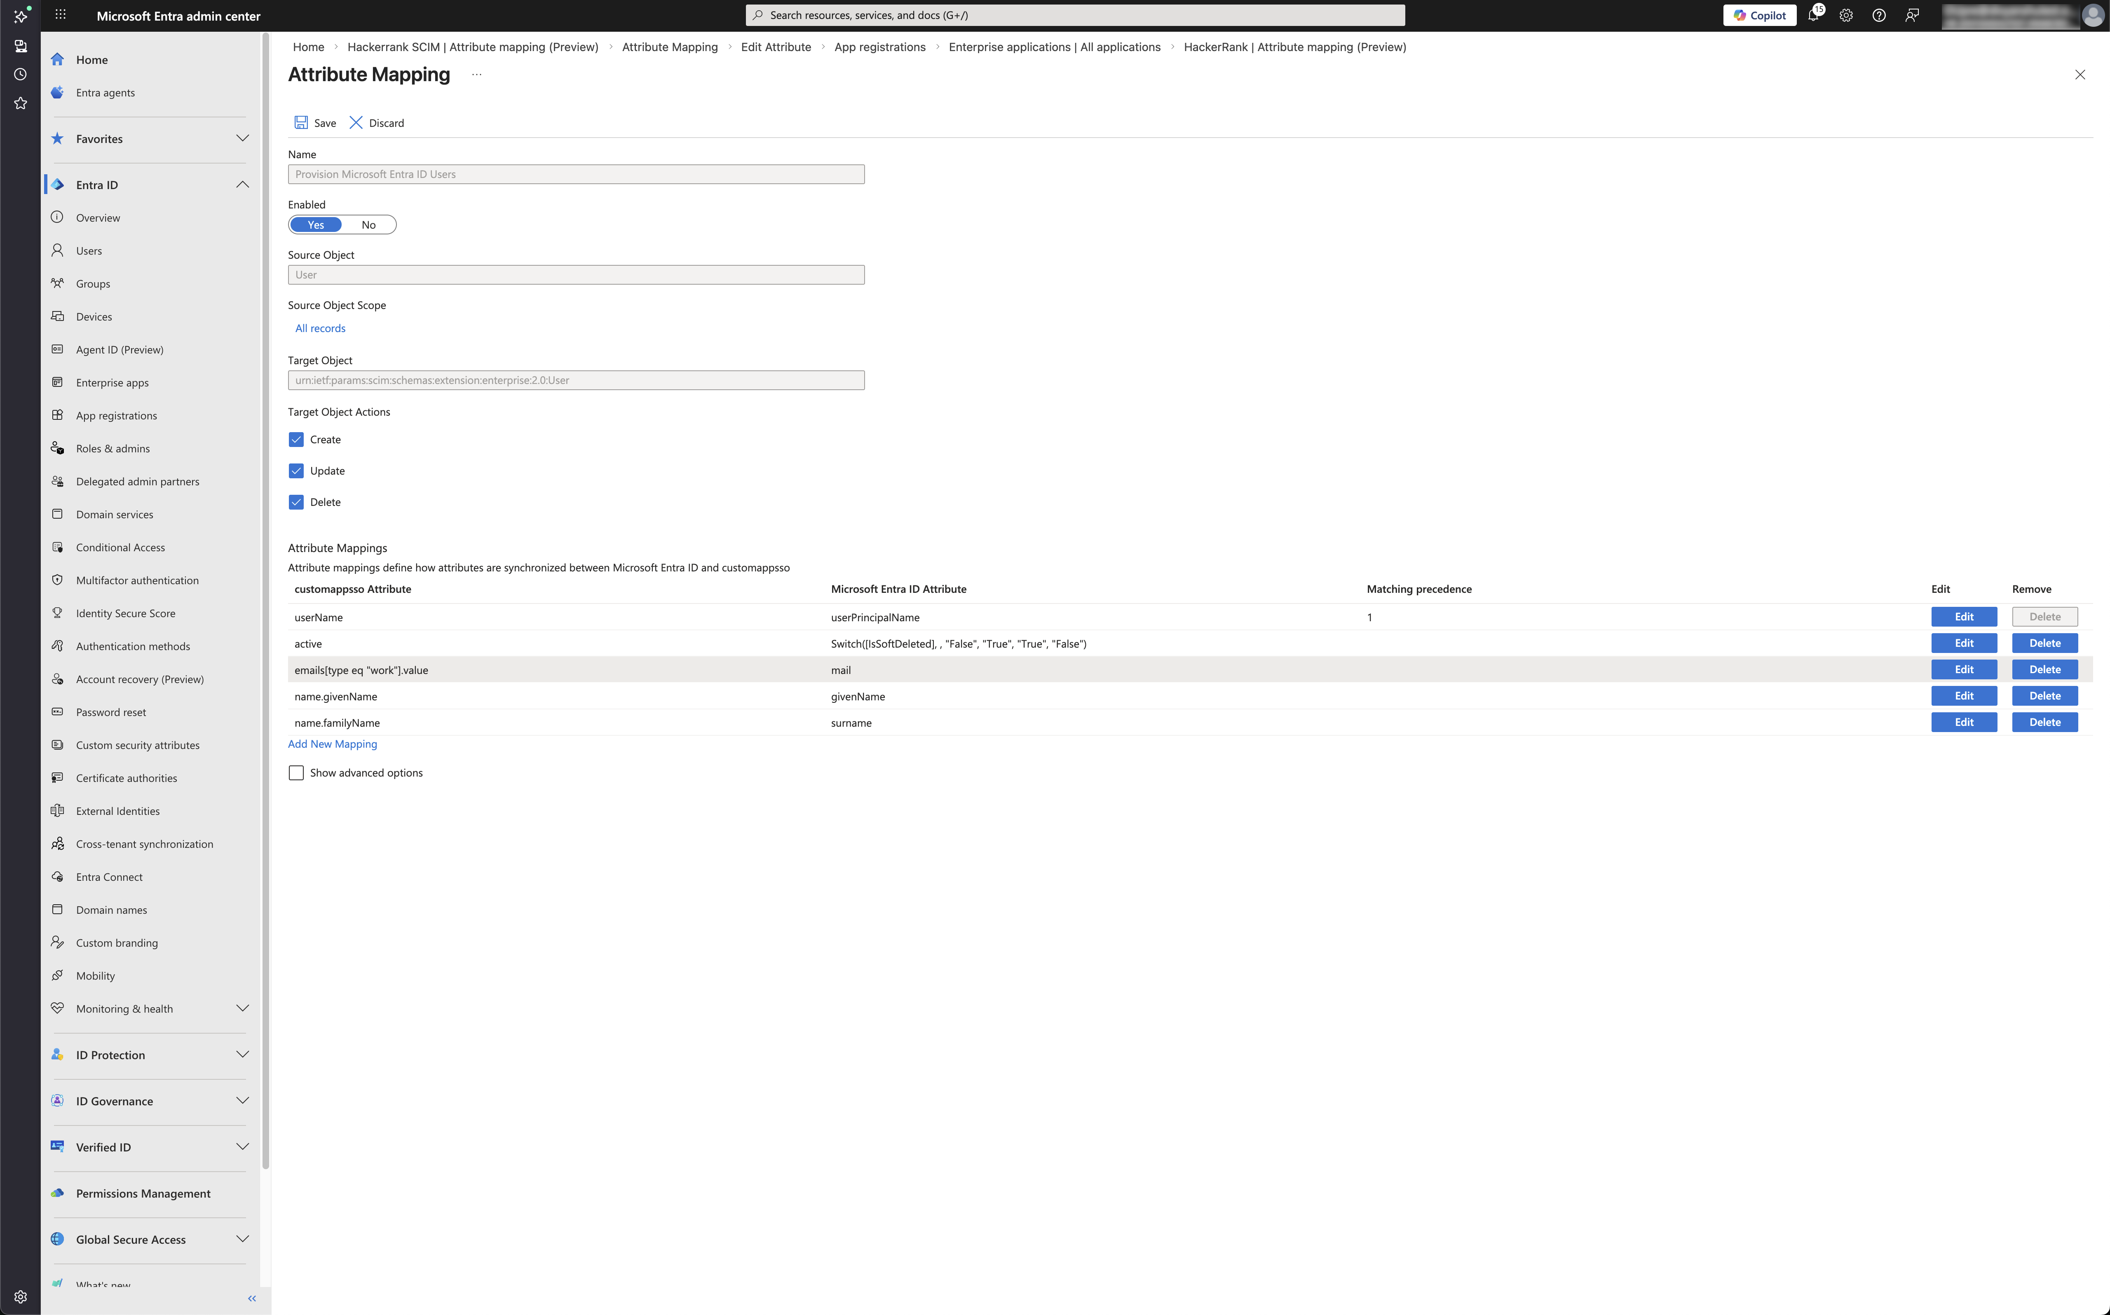The width and height of the screenshot is (2110, 1315).
Task: Delete the name.givenName mapping
Action: 2045,696
